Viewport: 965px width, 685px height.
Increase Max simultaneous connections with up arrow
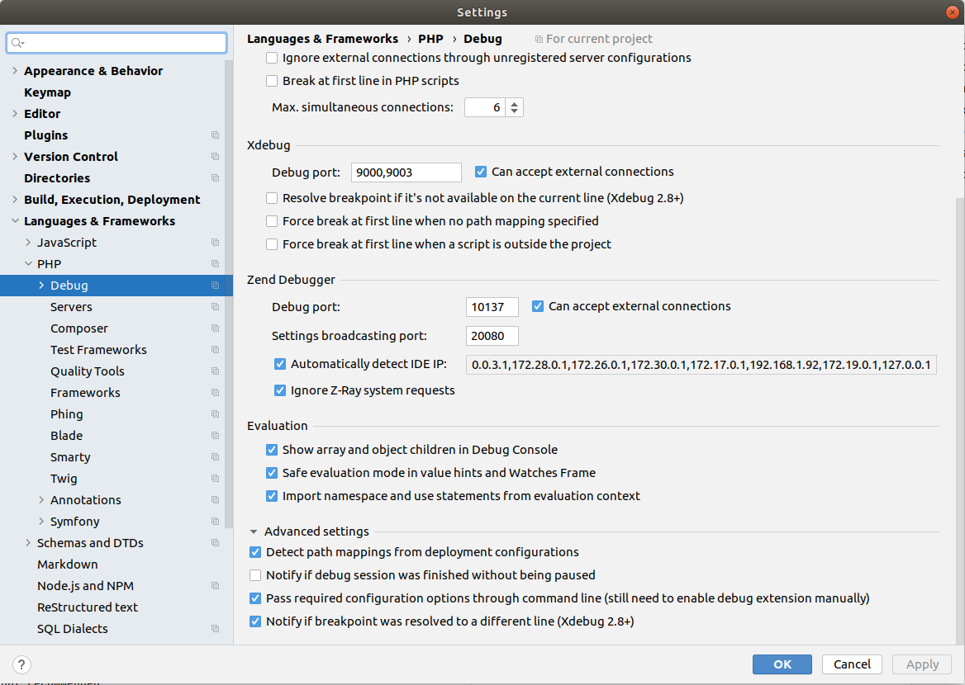tap(515, 103)
